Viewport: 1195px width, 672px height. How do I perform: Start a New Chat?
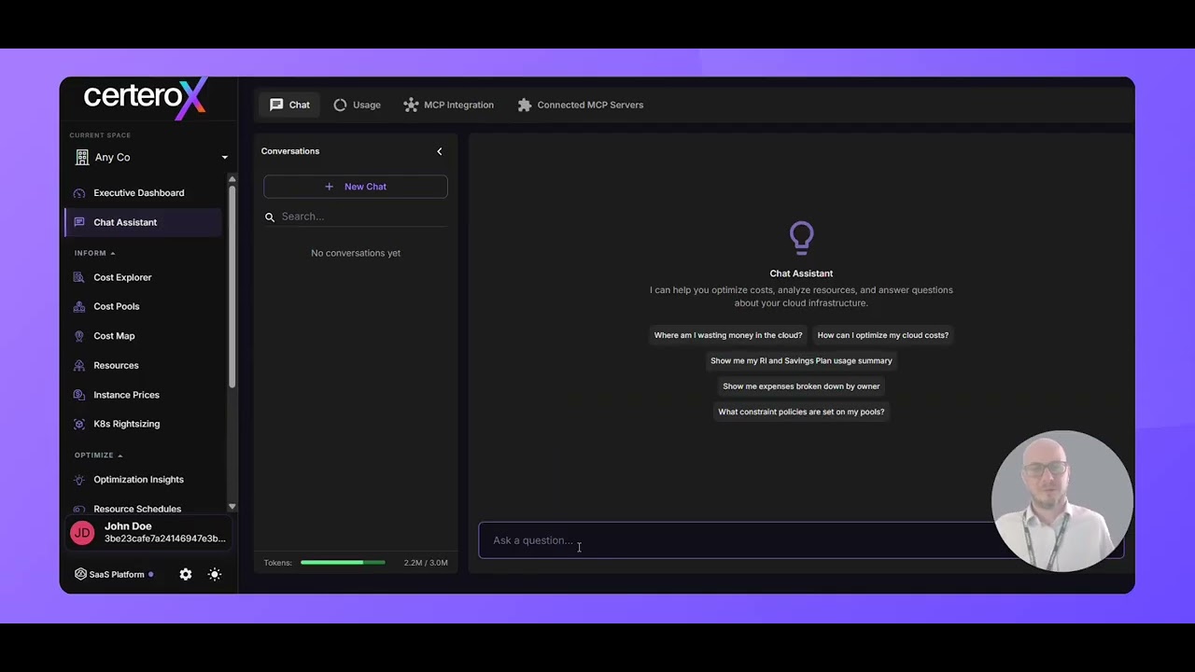(356, 187)
